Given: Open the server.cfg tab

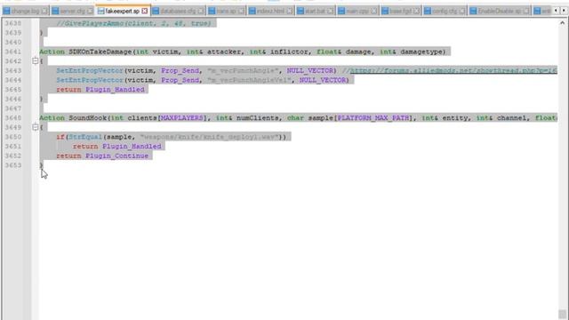Looking at the screenshot, I should pos(72,11).
